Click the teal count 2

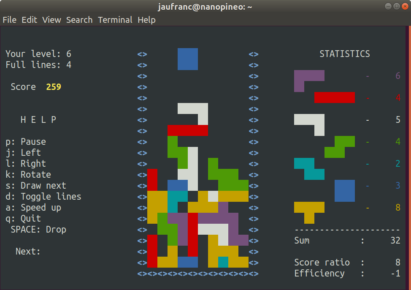(x=398, y=164)
